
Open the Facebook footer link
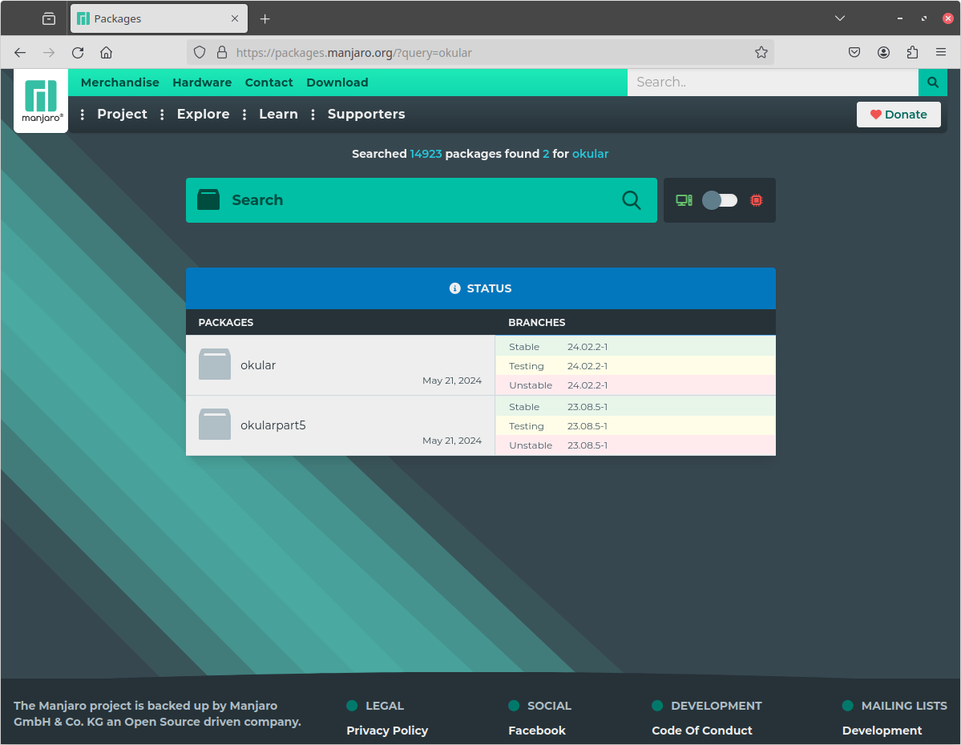click(537, 731)
